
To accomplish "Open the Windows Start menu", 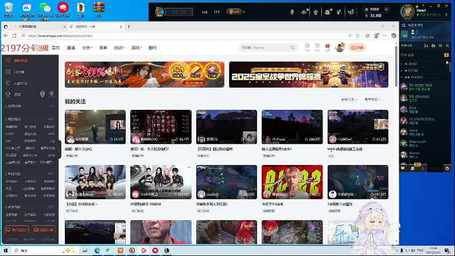I will (x=6, y=250).
